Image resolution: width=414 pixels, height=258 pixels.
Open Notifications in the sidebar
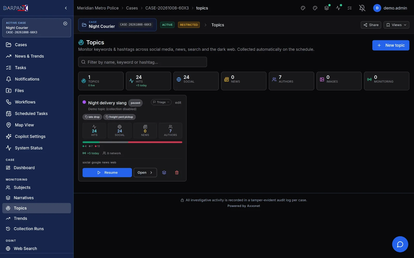tap(36, 79)
